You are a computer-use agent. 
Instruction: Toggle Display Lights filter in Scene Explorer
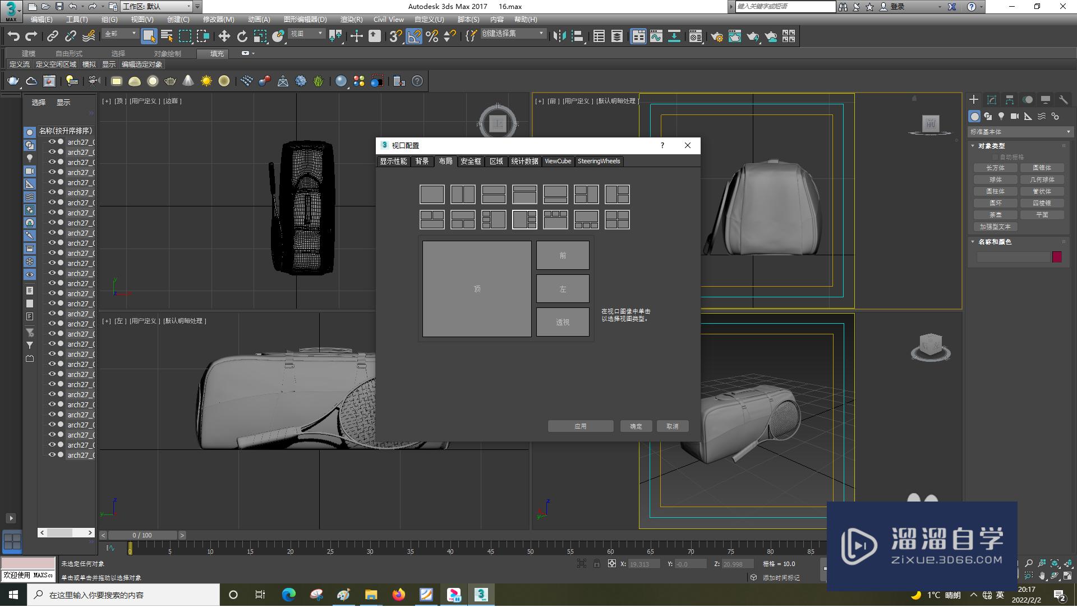coord(30,158)
